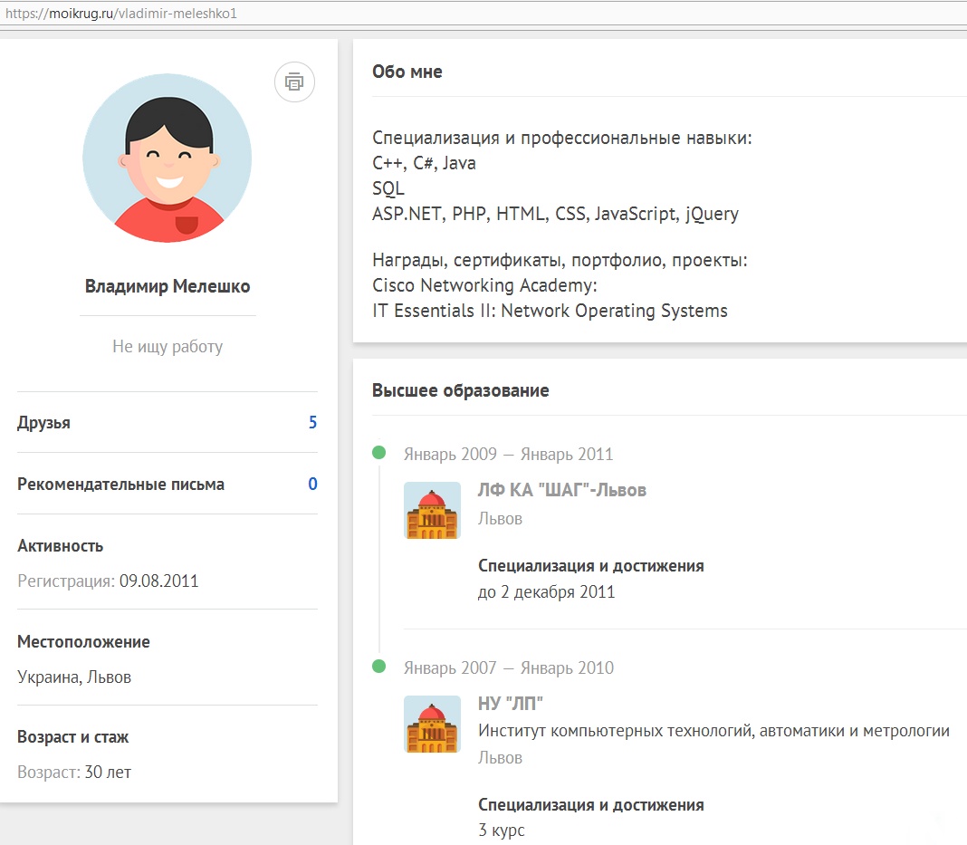The height and width of the screenshot is (845, 967).
Task: Click Специализация и профессиональные навыки line
Action: click(x=562, y=138)
